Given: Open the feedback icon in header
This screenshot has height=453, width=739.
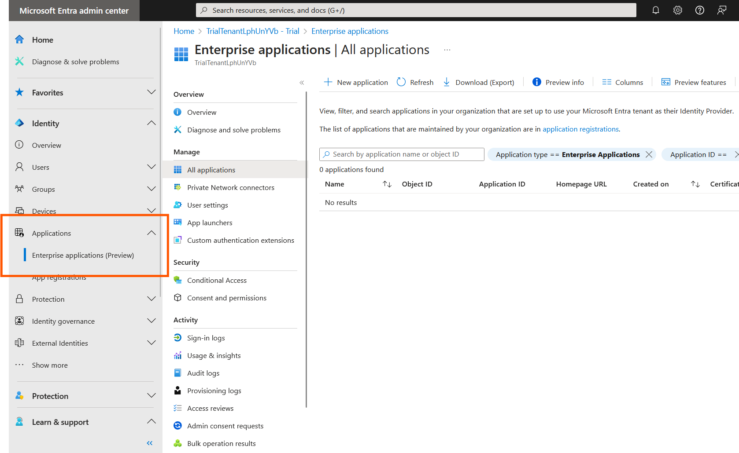Looking at the screenshot, I should 721,10.
